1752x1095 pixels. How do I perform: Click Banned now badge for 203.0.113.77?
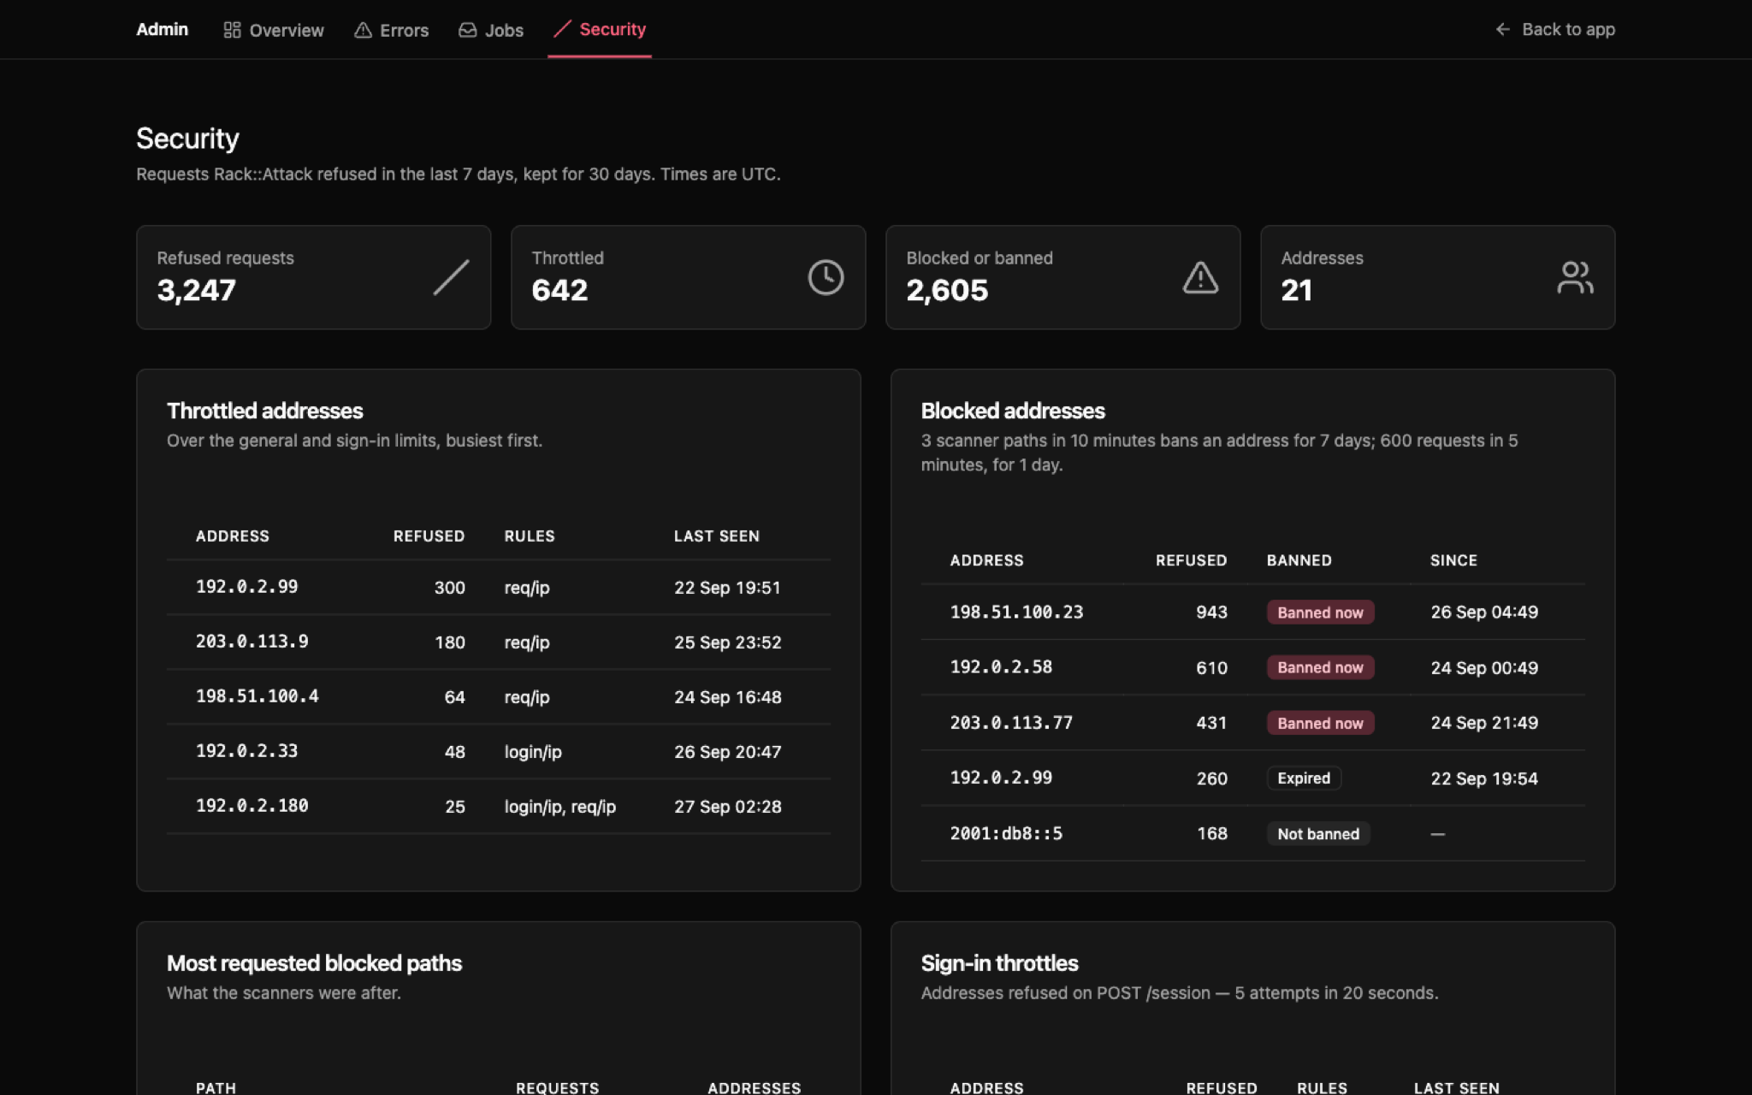click(1320, 723)
